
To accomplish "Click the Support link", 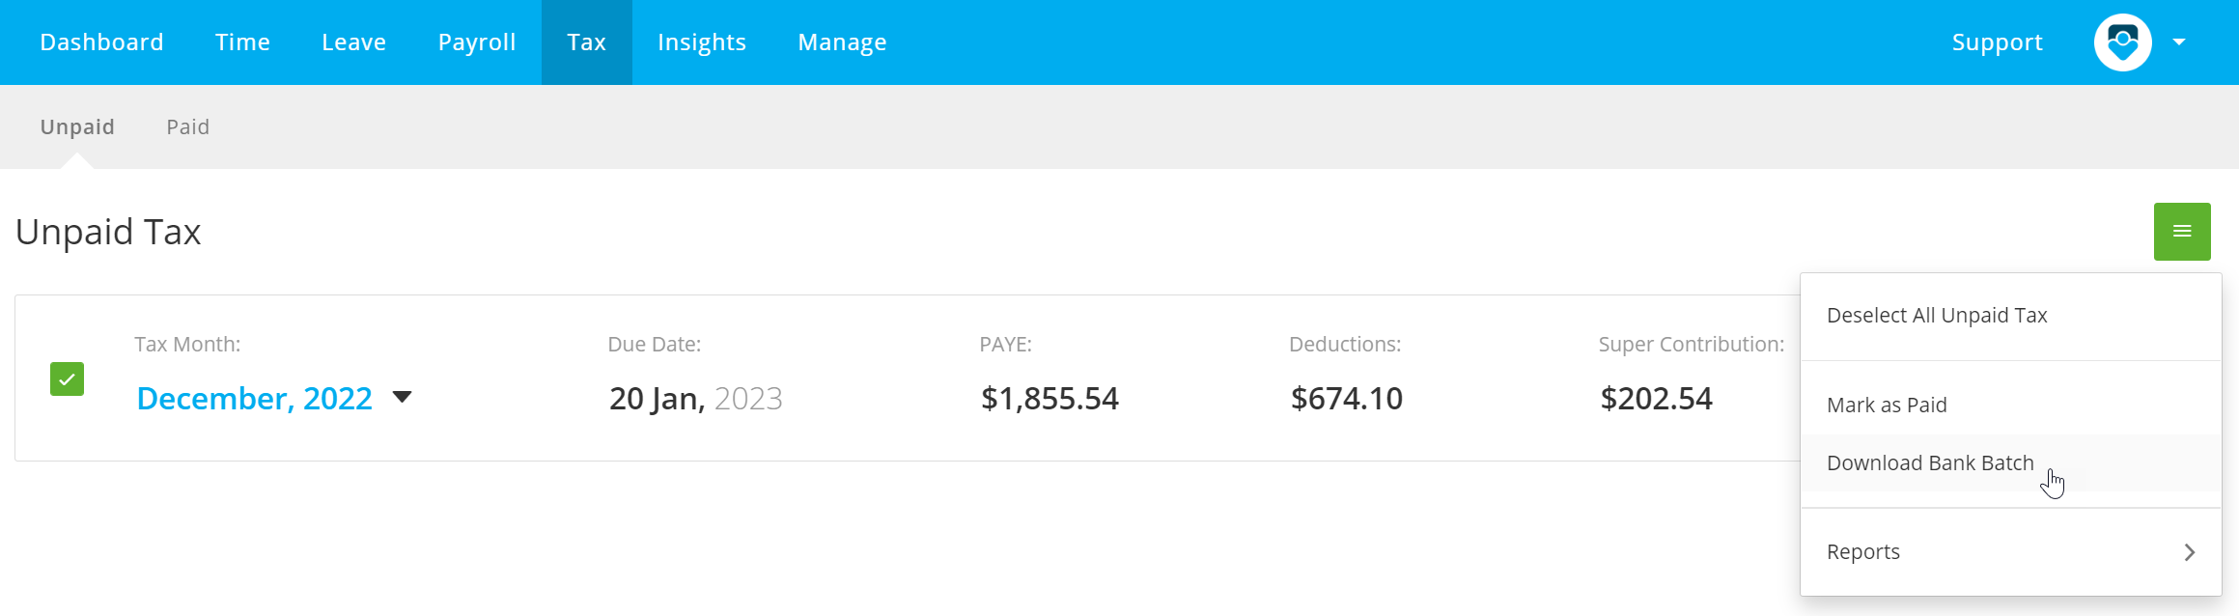I will 1997,42.
